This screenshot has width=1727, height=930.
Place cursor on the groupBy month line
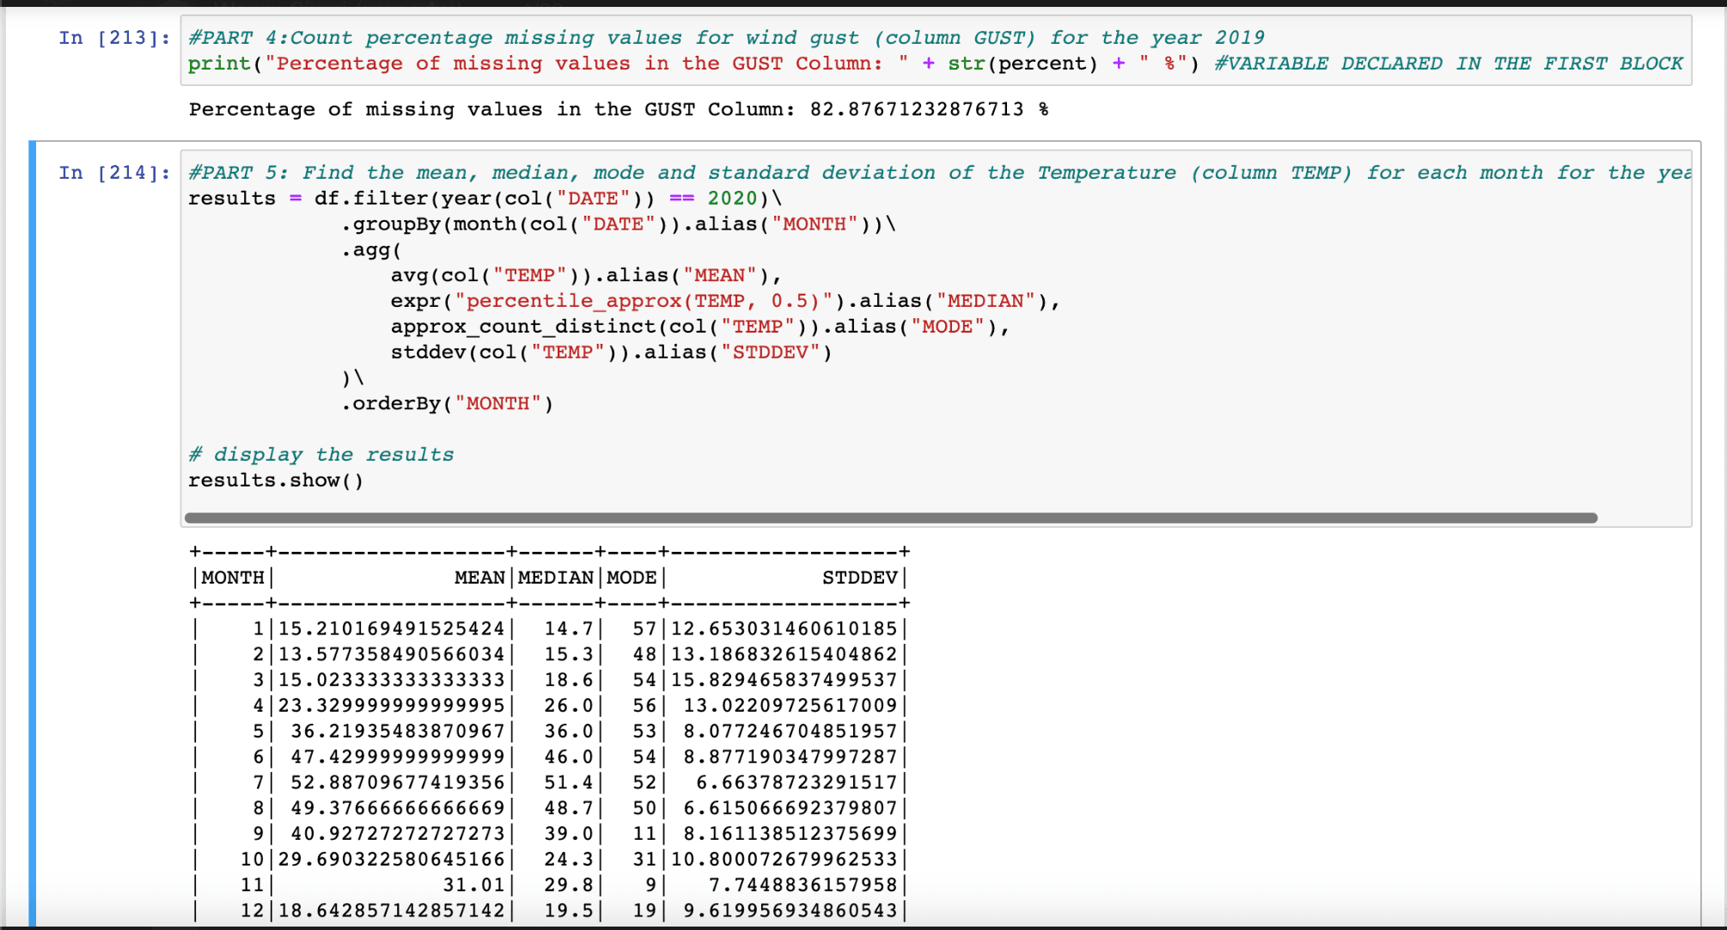pos(619,224)
